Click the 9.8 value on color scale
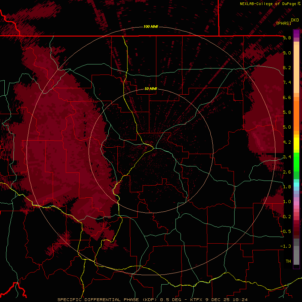 tap(287, 38)
